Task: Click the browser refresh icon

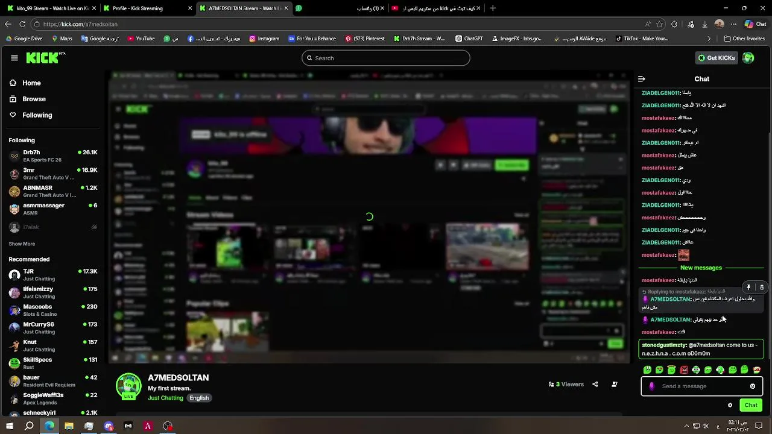Action: tap(22, 24)
